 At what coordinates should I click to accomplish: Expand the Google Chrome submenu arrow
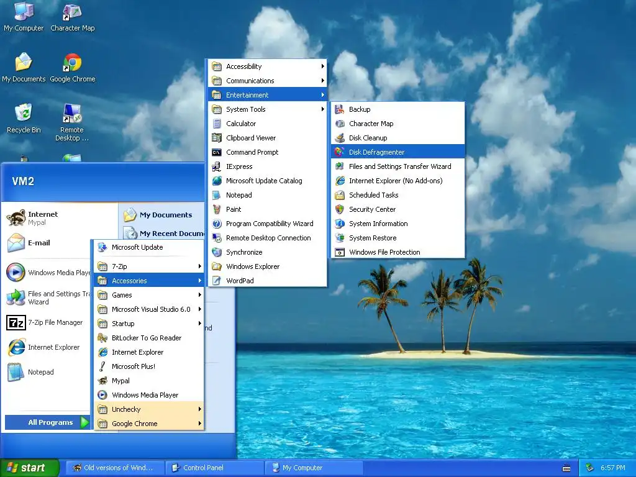(200, 423)
